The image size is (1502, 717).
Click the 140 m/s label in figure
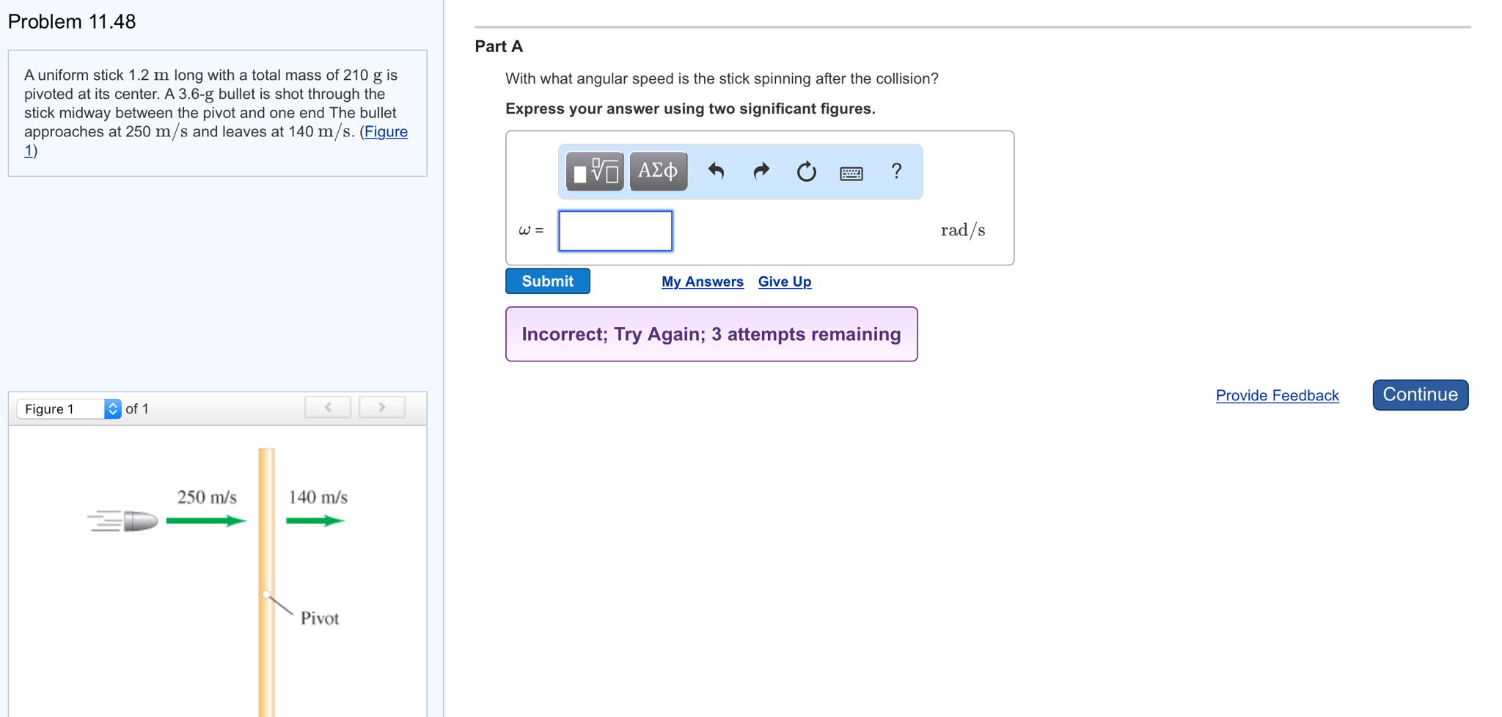(x=318, y=497)
